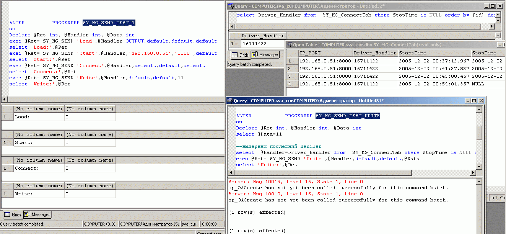Click the first 'Server: Msg 10019' error line
The width and height of the screenshot is (506, 234).
click(296, 182)
